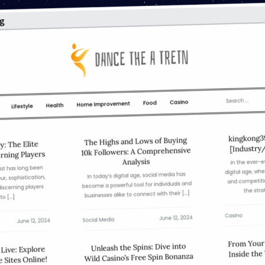Open the Dance The A Tretn site title
Image resolution: width=265 pixels, height=265 pixels.
pyautogui.click(x=142, y=58)
